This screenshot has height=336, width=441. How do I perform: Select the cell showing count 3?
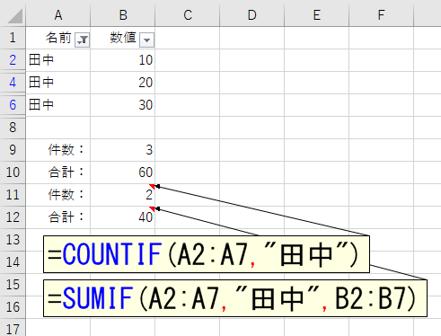click(123, 150)
